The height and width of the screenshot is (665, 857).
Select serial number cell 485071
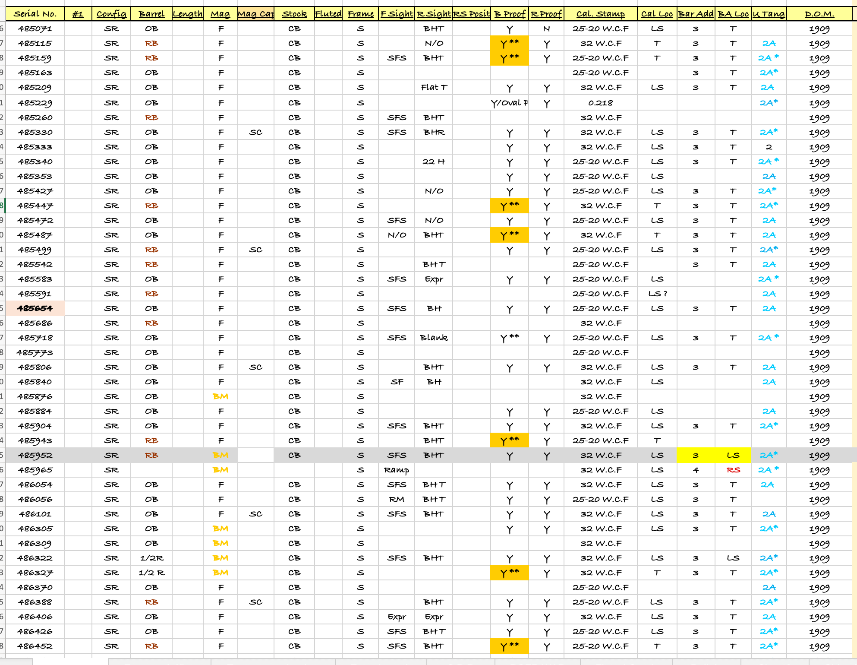click(35, 29)
